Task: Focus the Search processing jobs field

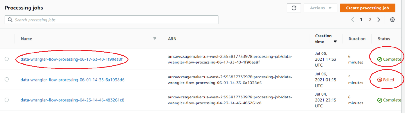Action: 112,20
